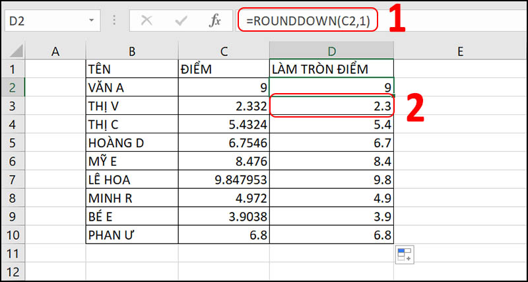The image size is (528, 282).
Task: Click the score cell 9.847953
Action: (x=224, y=180)
